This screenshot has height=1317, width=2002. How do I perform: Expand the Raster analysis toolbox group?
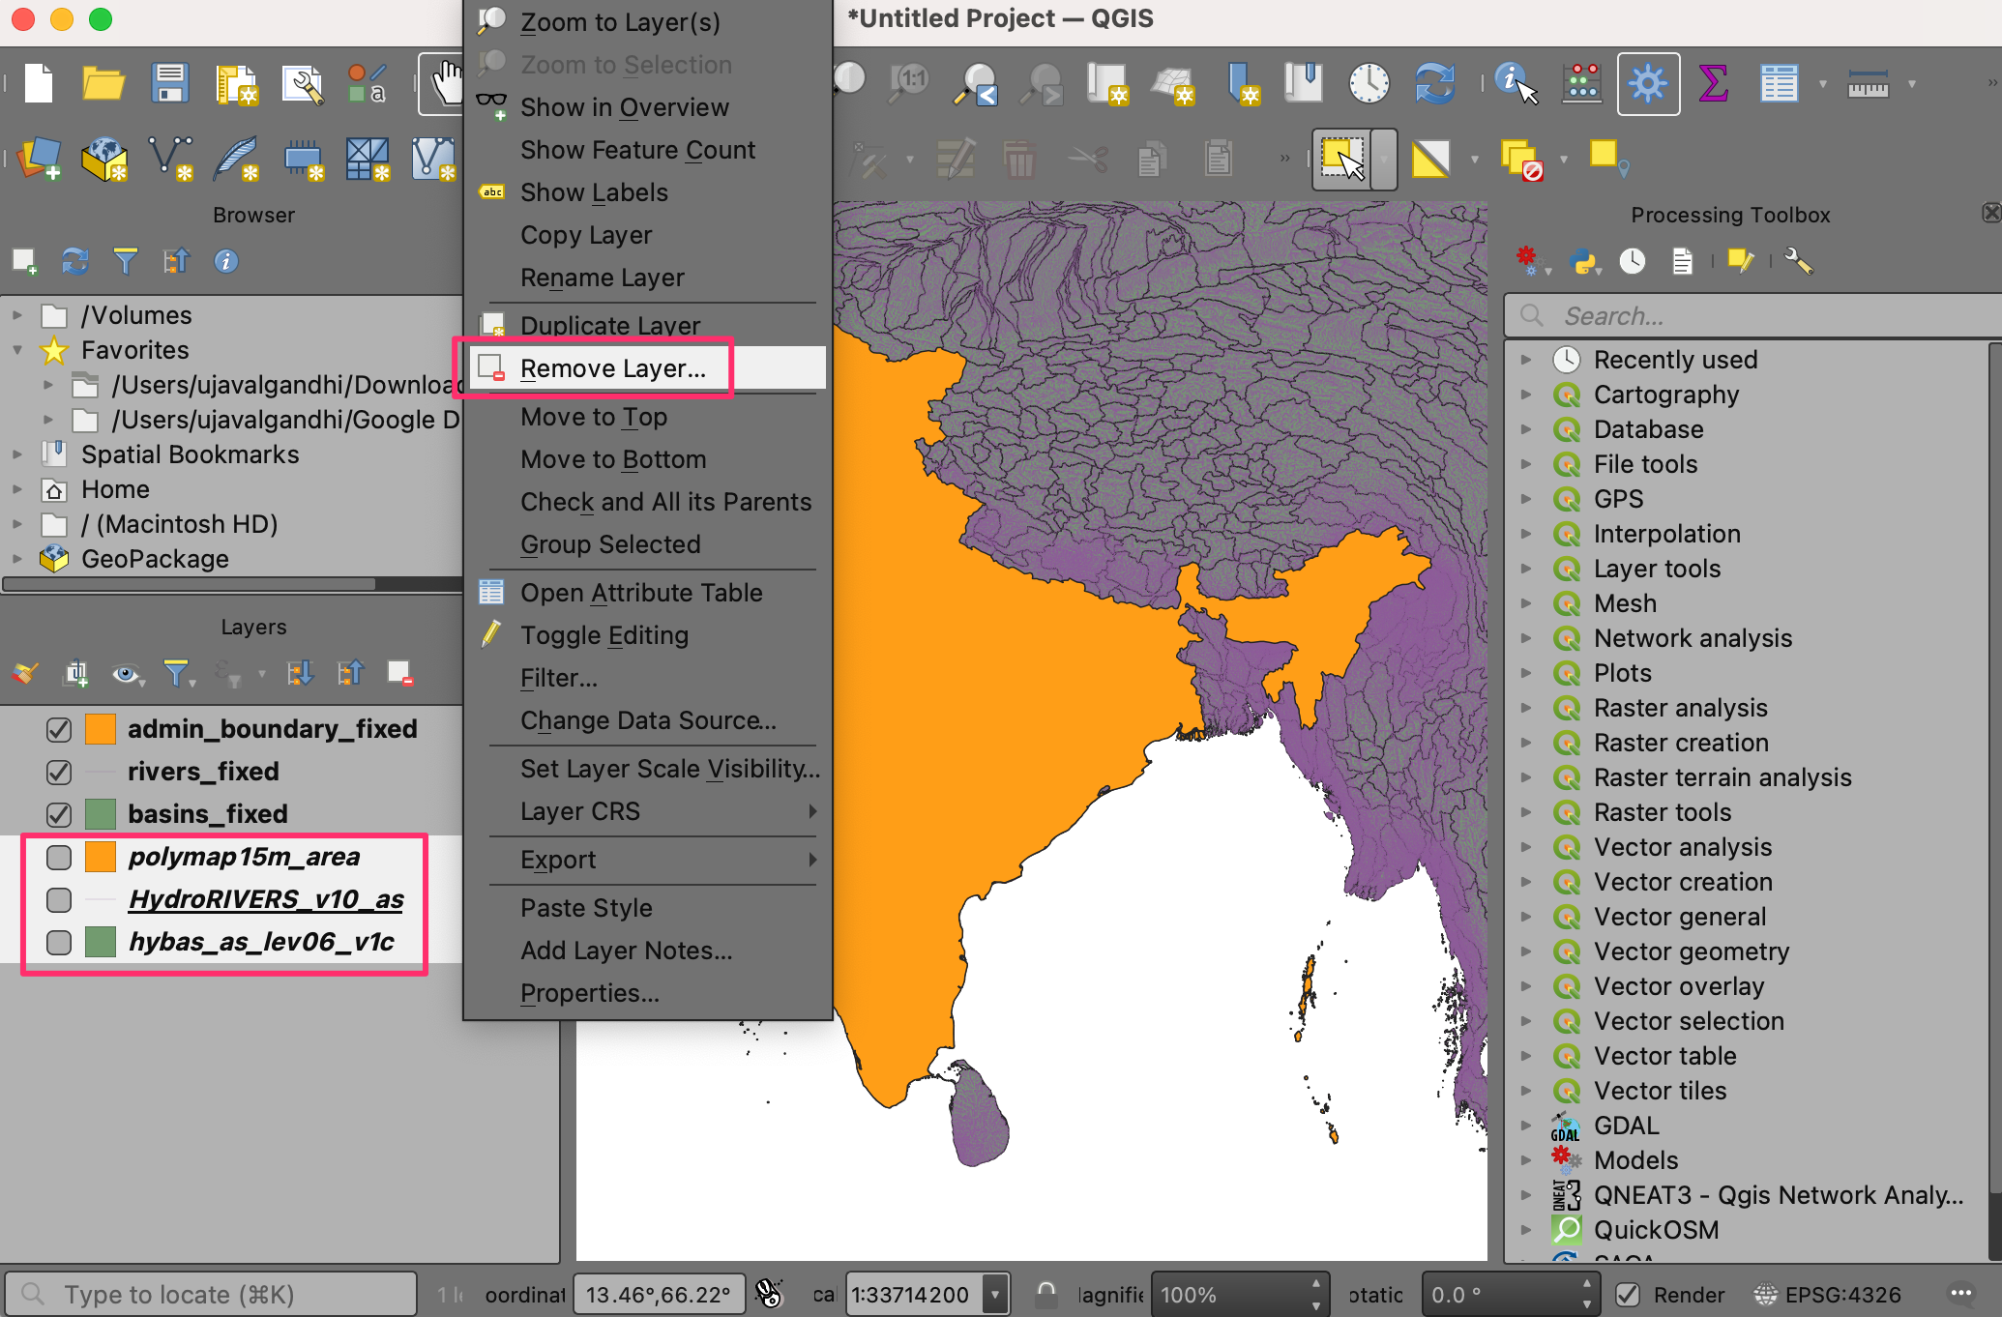point(1526,708)
